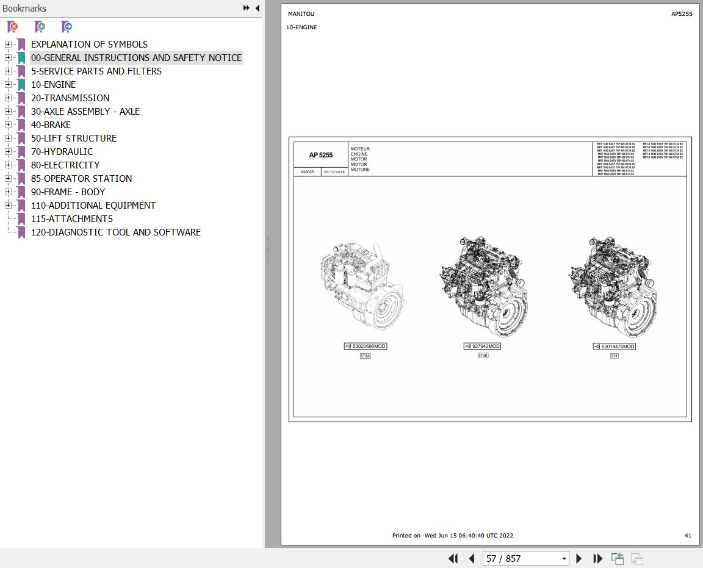The height and width of the screenshot is (568, 703).
Task: Click the add new bookmark icon
Action: click(x=40, y=27)
